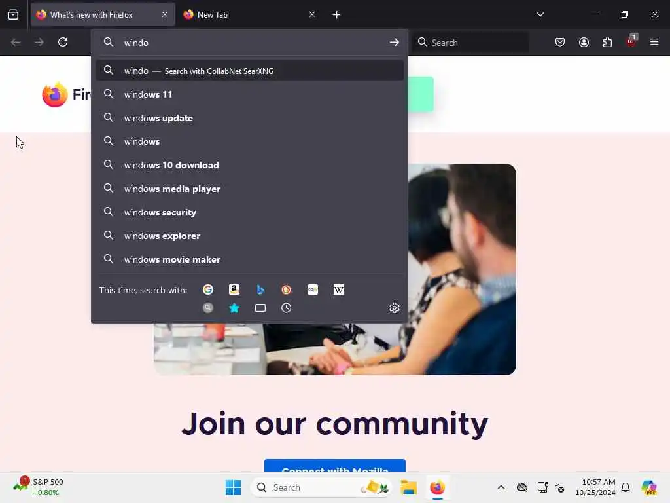The width and height of the screenshot is (670, 503).
Task: Select windo Search with CollabNet SearXNG
Action: 249,71
